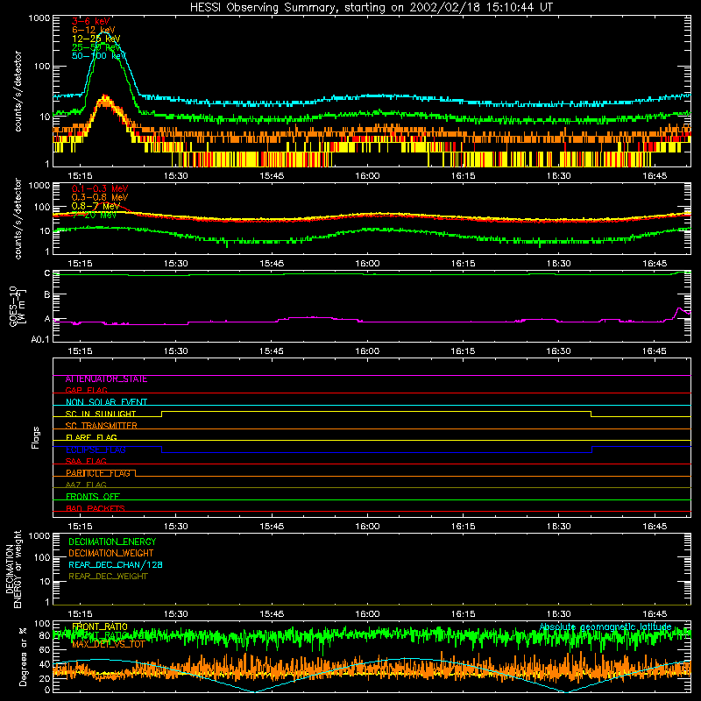Pick the NON_SOLAR_EVENT flag label
The width and height of the screenshot is (701, 701).
point(106,402)
